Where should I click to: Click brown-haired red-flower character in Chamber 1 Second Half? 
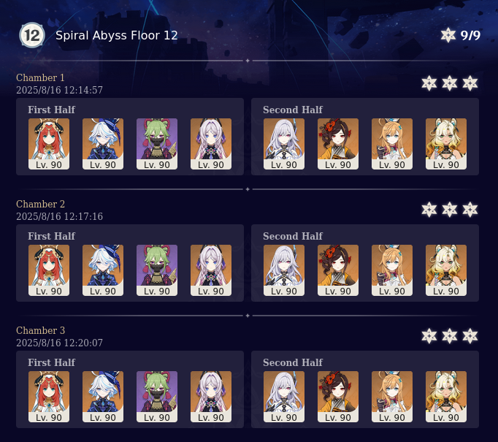(338, 144)
